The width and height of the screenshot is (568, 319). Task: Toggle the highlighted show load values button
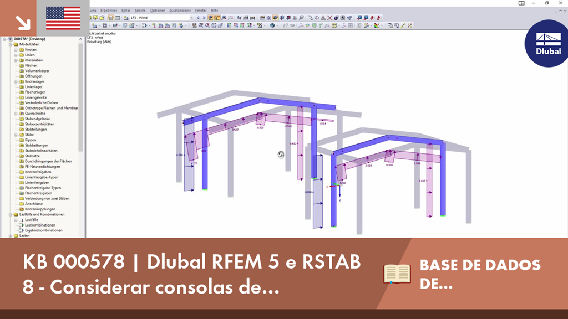217,17
